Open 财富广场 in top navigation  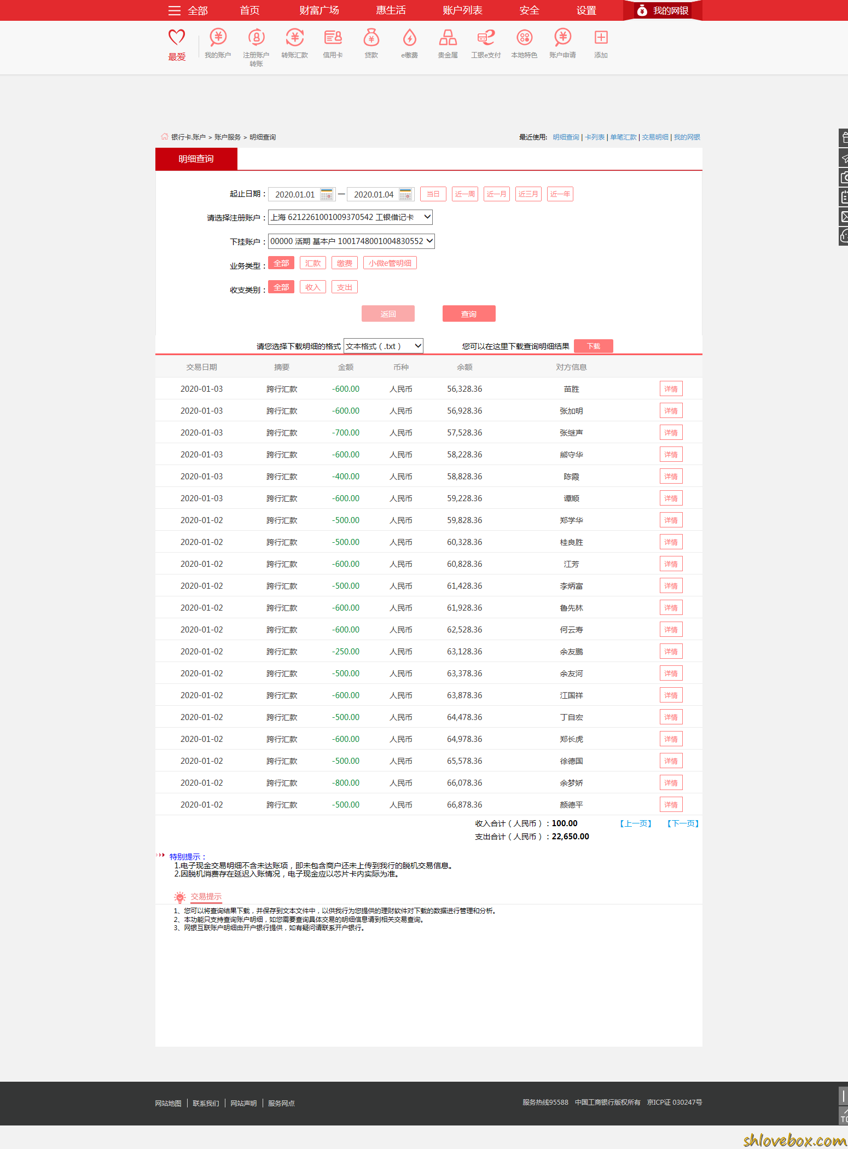pyautogui.click(x=319, y=10)
